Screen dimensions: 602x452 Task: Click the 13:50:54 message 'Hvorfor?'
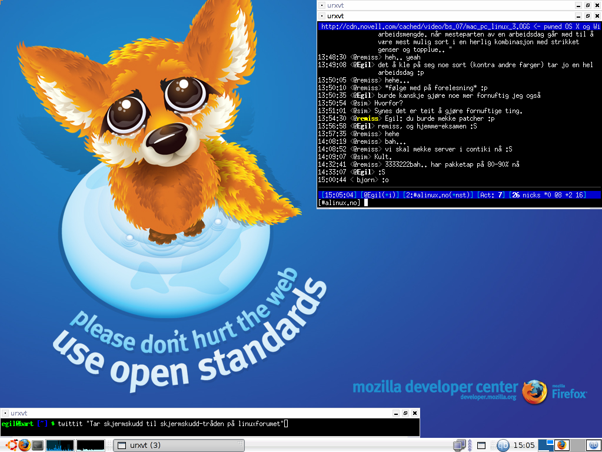(388, 103)
